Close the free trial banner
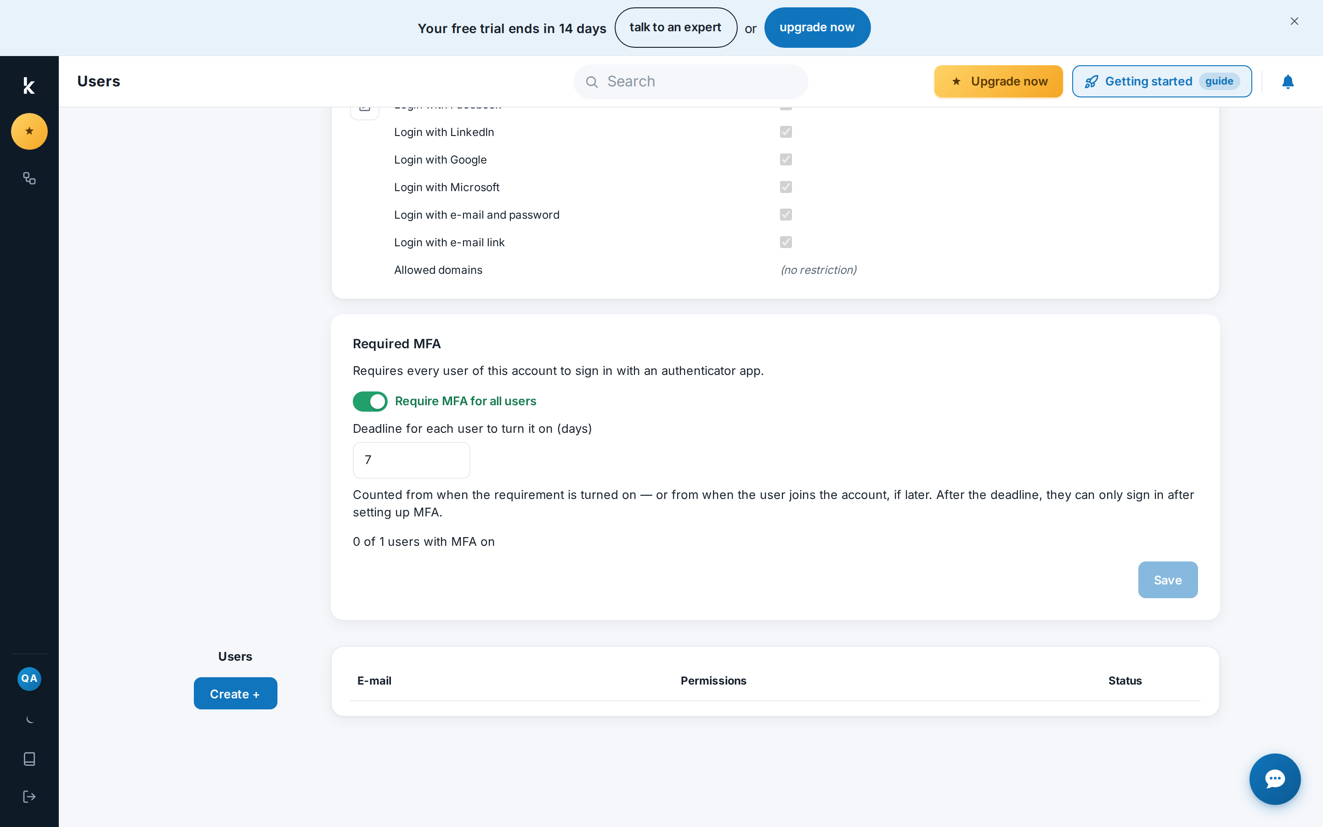The height and width of the screenshot is (827, 1323). click(1294, 21)
